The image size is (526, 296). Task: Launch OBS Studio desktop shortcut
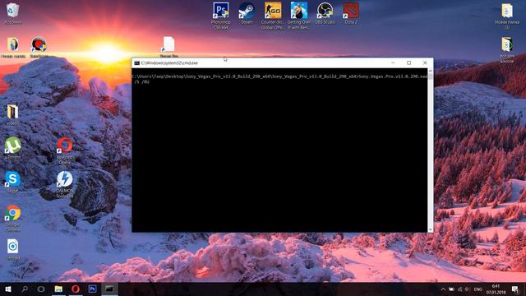(x=325, y=13)
